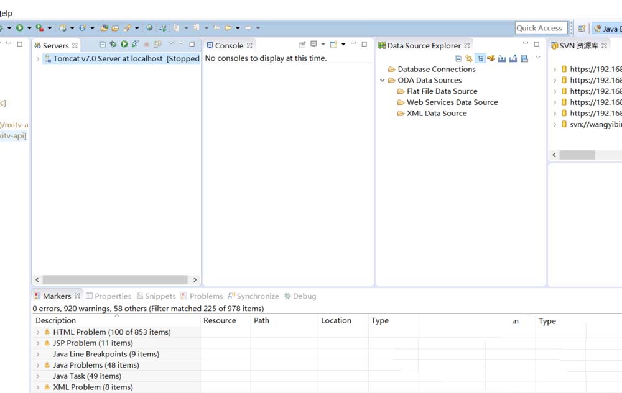Click the Open Perspective icon
Image resolution: width=622 pixels, height=393 pixels.
pos(582,29)
